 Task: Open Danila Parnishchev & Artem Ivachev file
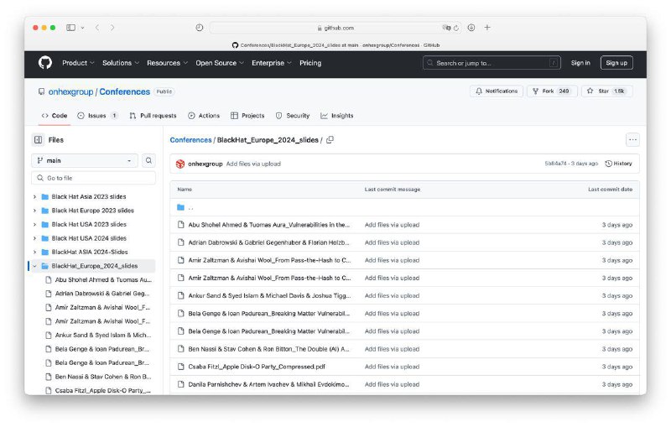click(x=268, y=385)
